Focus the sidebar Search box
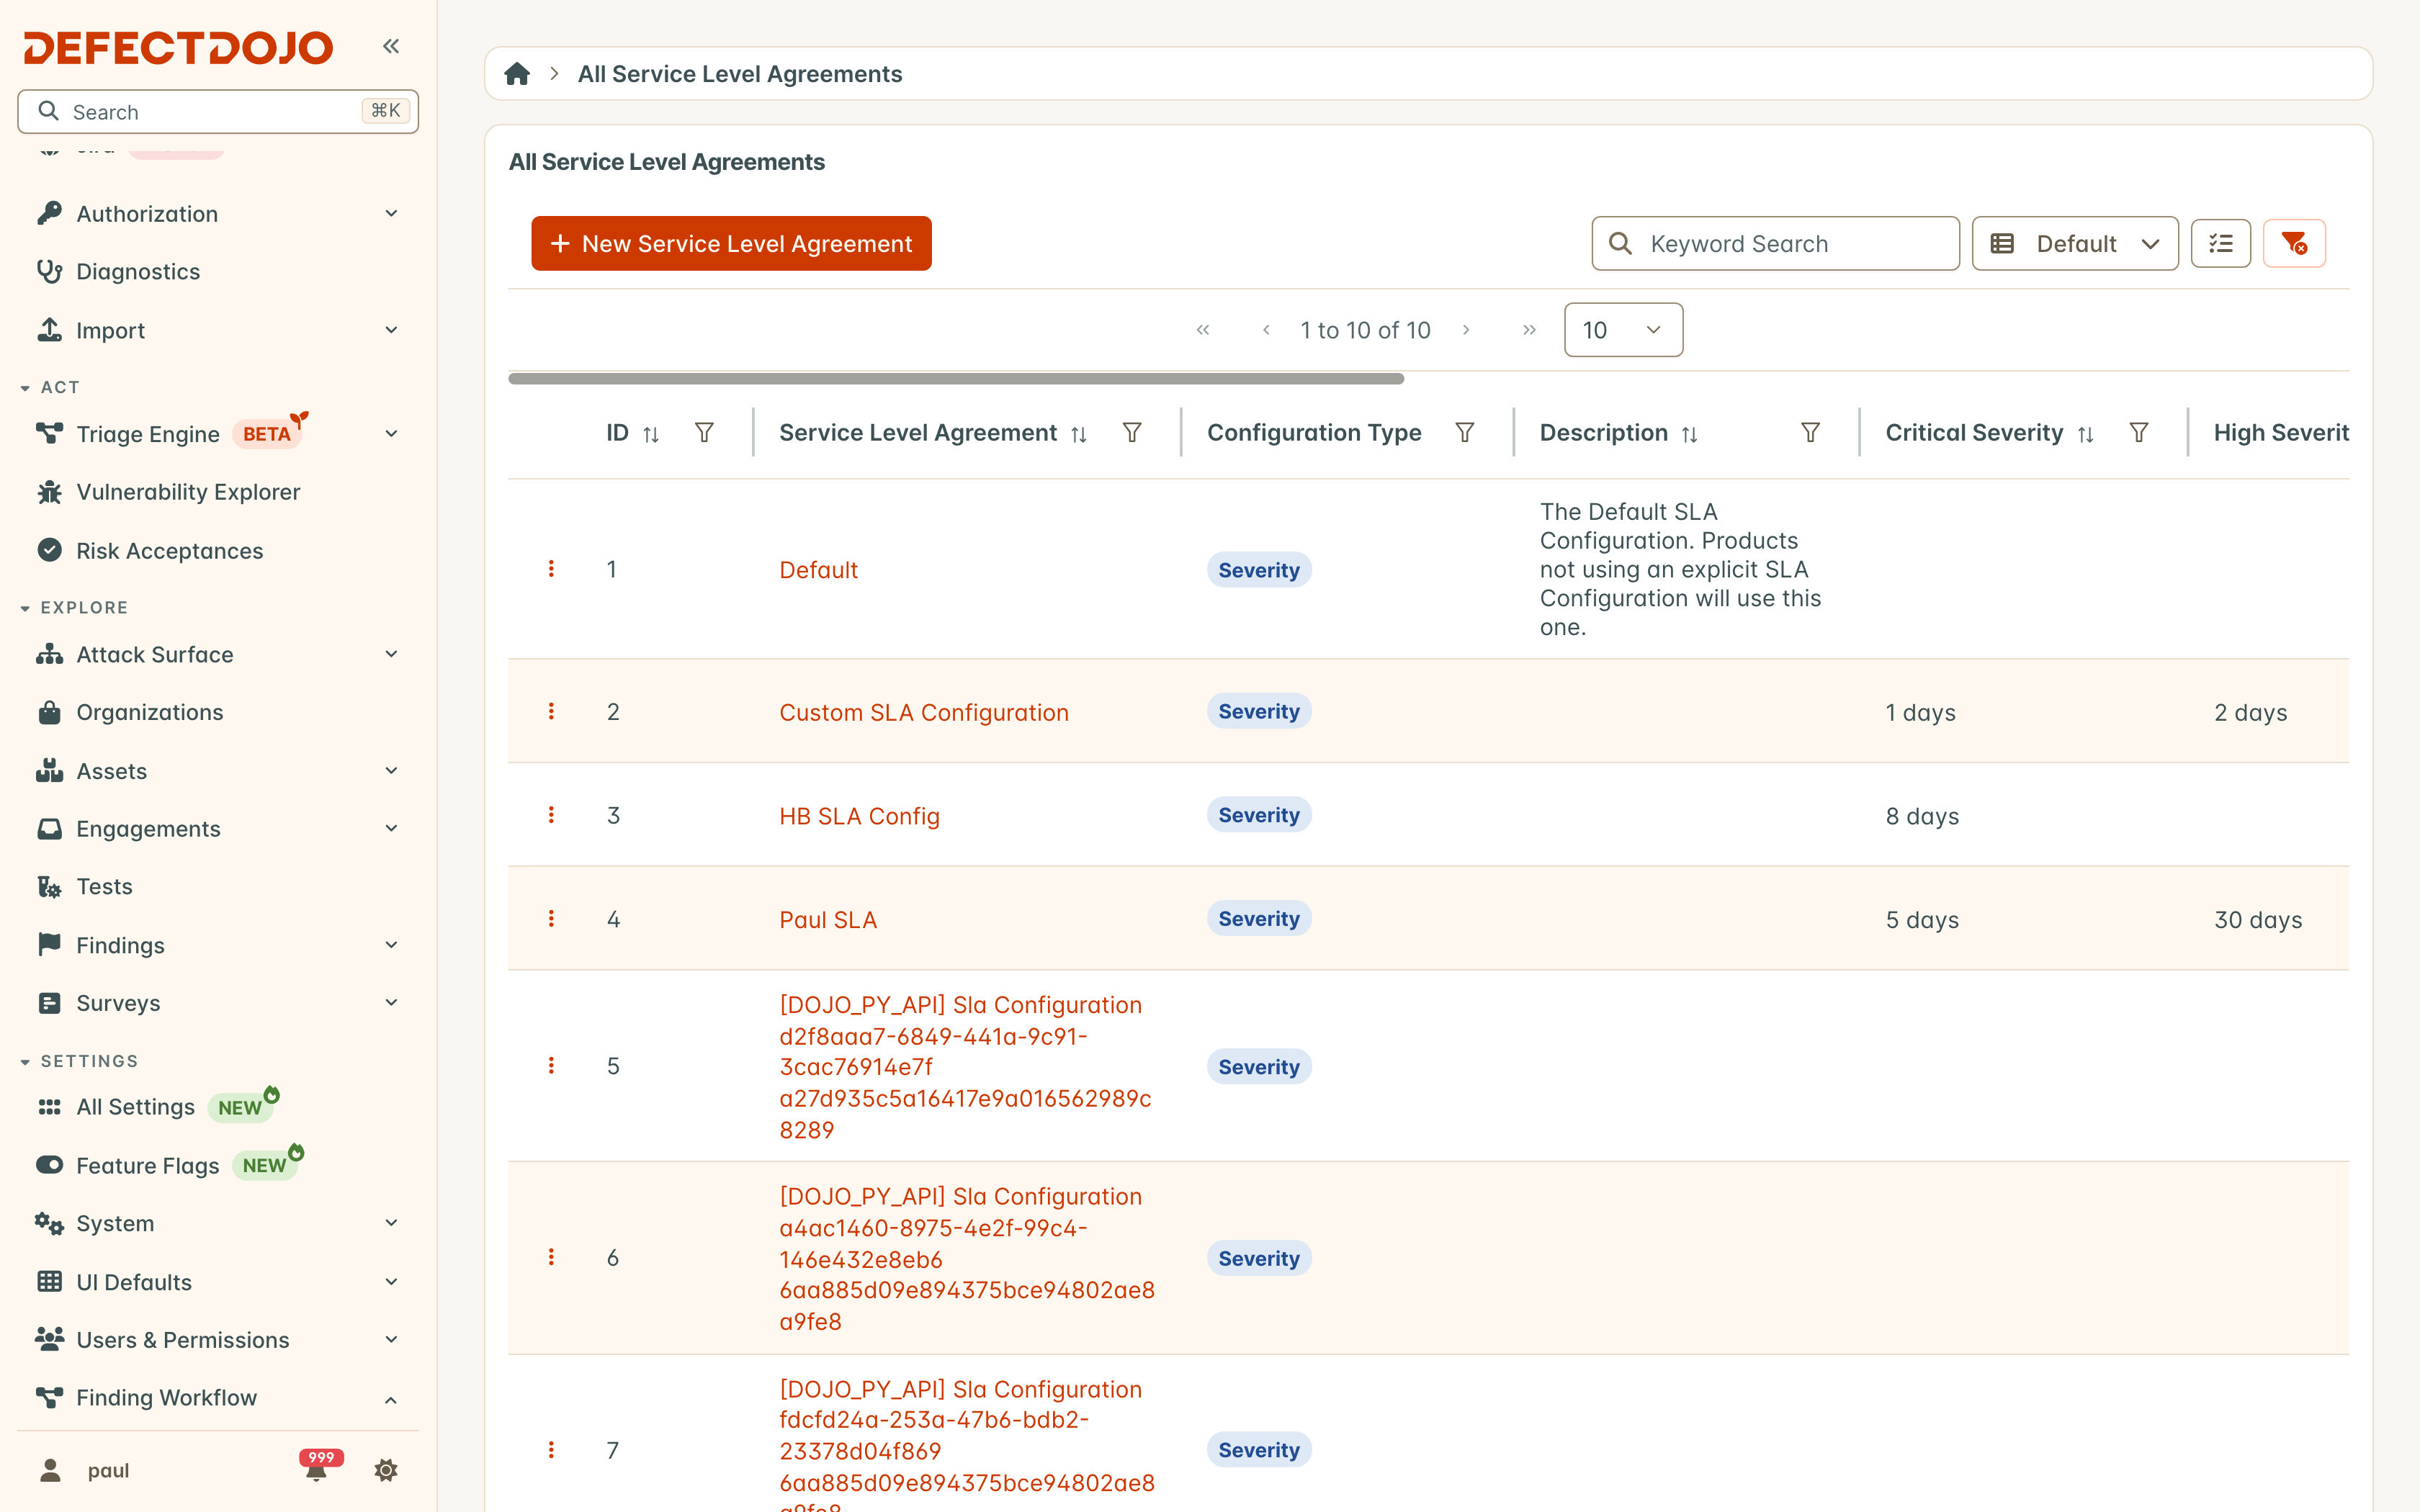This screenshot has width=2420, height=1512. click(218, 111)
